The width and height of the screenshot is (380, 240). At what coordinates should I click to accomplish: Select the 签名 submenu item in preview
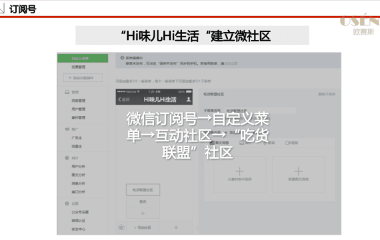point(143,201)
